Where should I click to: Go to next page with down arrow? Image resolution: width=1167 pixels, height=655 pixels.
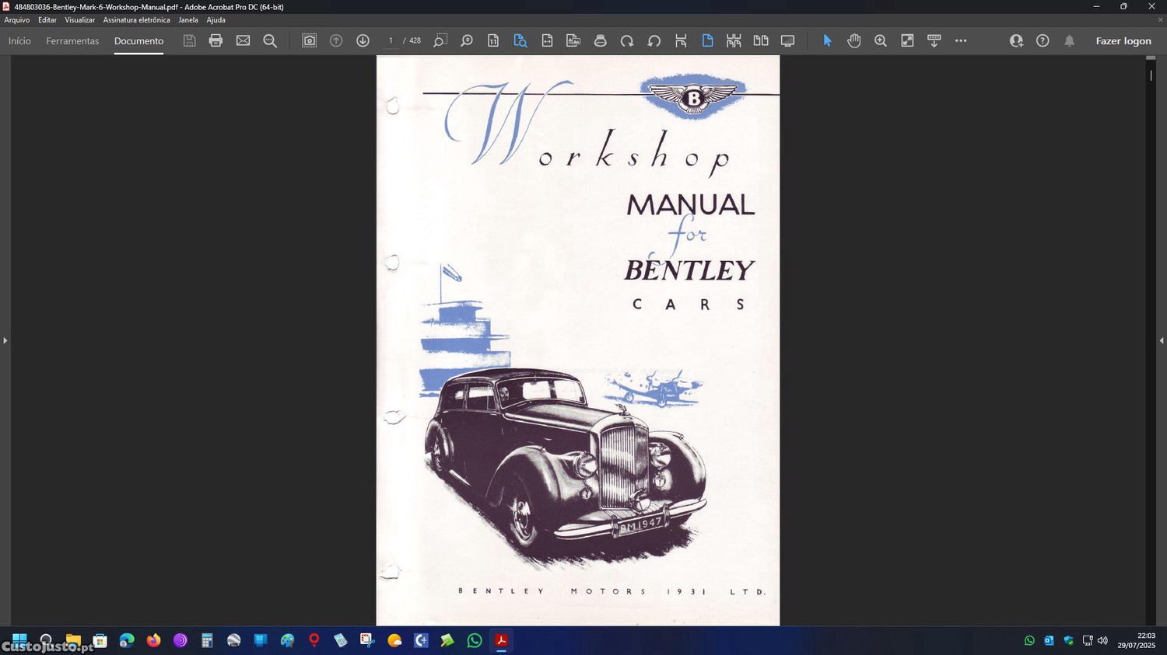(363, 40)
